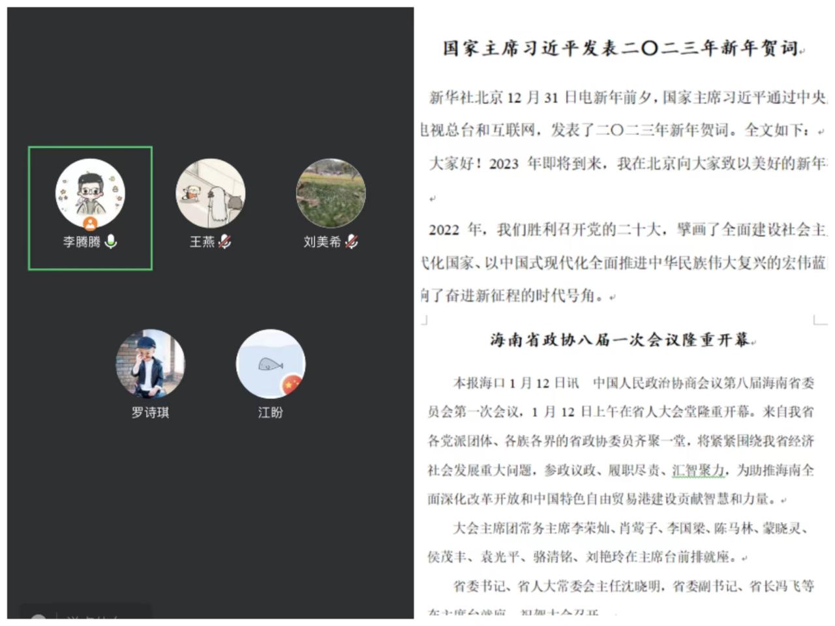The width and height of the screenshot is (835, 626).
Task: Toggle the muted microphone next to 刘美希
Action: (352, 242)
